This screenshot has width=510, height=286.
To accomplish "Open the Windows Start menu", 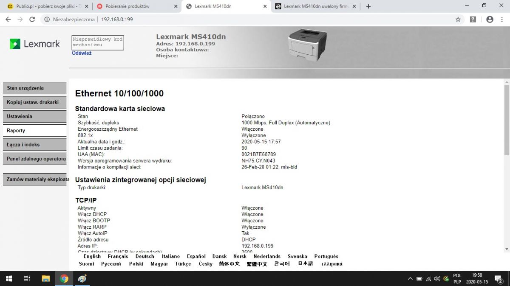I will [x=8, y=279].
